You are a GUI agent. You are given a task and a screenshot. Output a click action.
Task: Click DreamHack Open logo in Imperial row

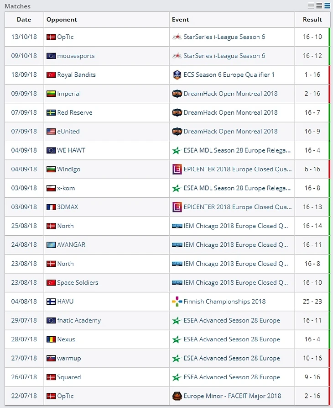point(177,94)
